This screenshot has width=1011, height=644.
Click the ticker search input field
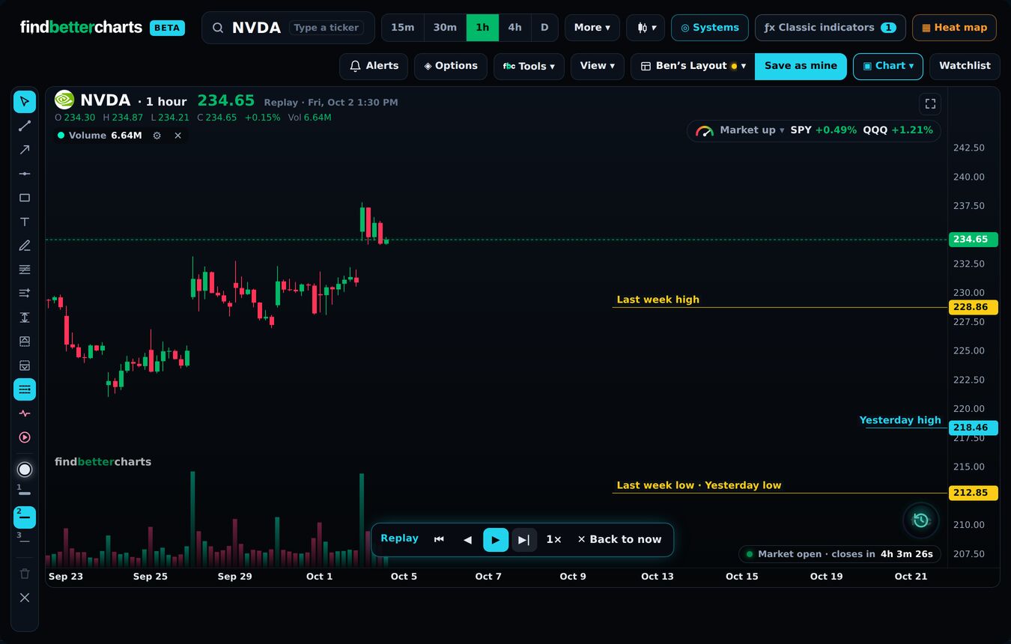[x=288, y=28]
